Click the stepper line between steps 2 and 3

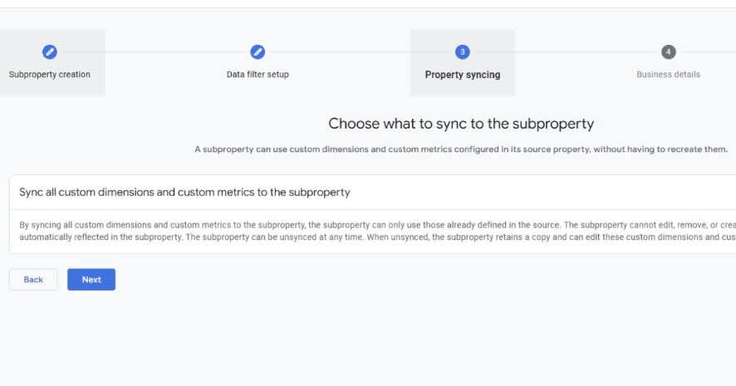pos(357,52)
